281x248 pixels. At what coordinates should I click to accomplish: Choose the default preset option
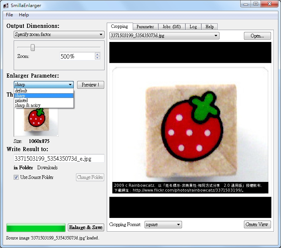click(x=44, y=91)
